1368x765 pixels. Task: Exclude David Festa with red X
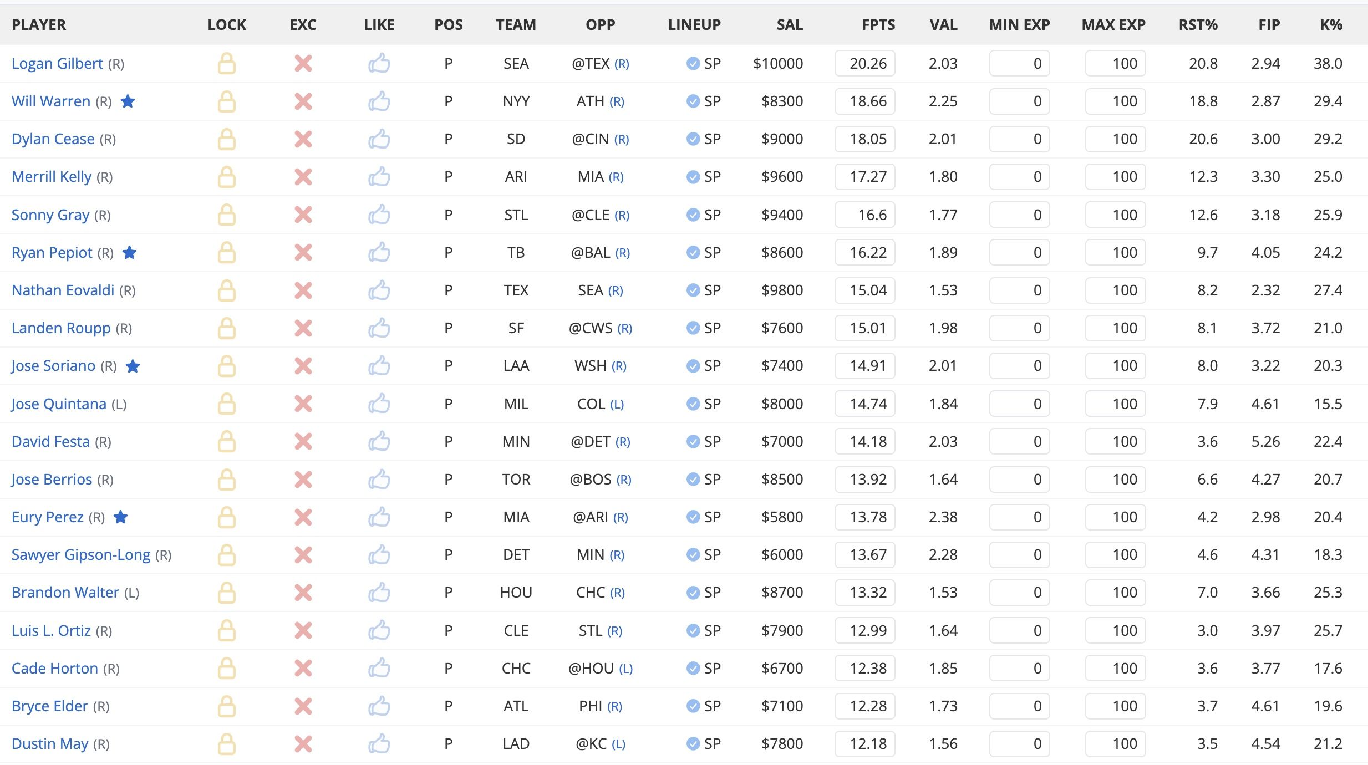pyautogui.click(x=303, y=442)
